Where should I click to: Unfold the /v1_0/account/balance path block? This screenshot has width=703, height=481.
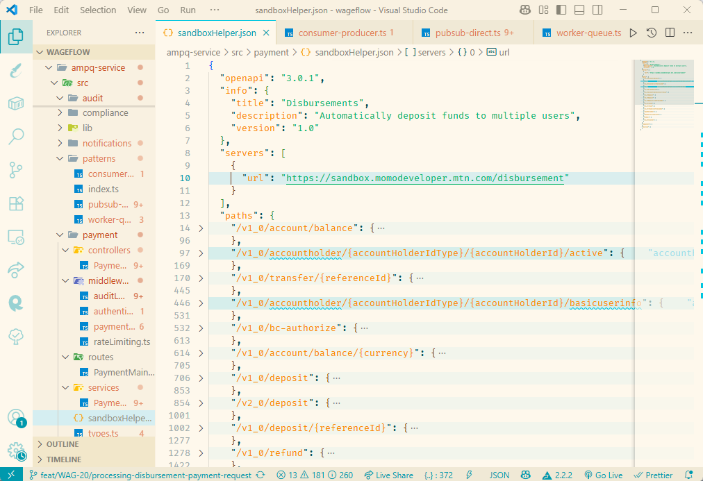click(x=201, y=228)
